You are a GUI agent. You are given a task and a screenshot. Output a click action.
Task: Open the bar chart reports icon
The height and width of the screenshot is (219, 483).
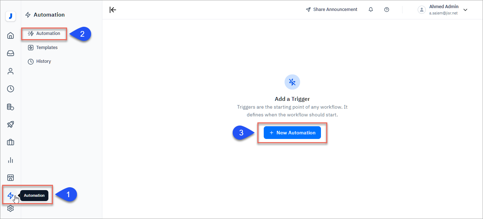click(11, 160)
